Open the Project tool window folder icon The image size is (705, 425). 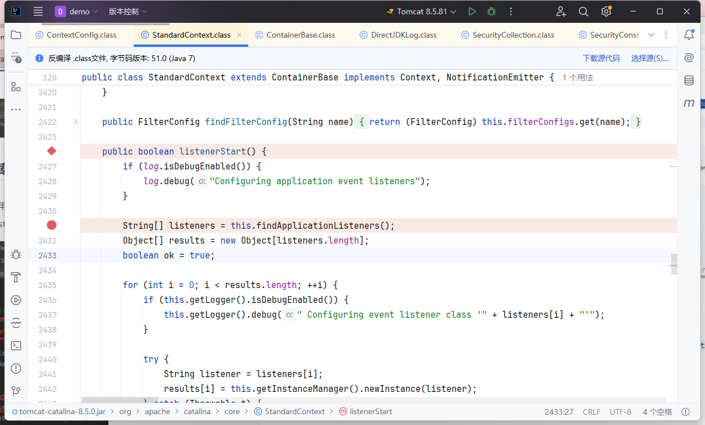(x=16, y=35)
